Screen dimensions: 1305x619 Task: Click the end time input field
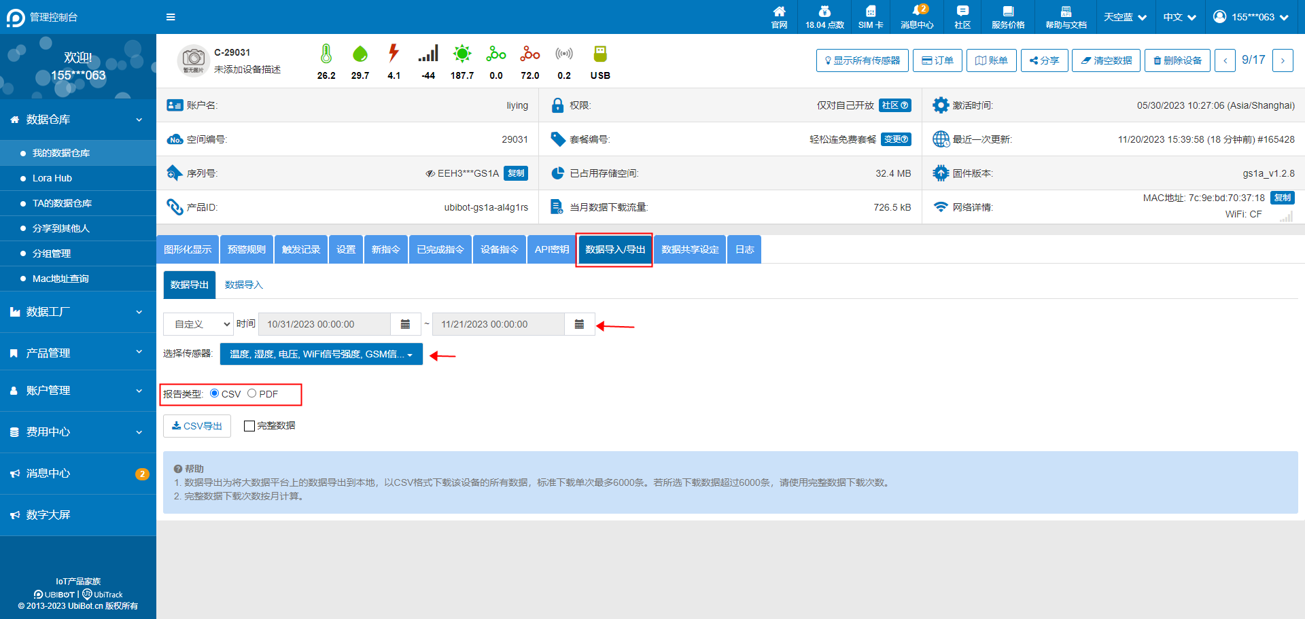click(498, 324)
